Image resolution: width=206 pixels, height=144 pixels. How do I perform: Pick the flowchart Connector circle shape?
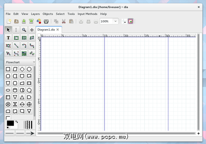[29, 69]
